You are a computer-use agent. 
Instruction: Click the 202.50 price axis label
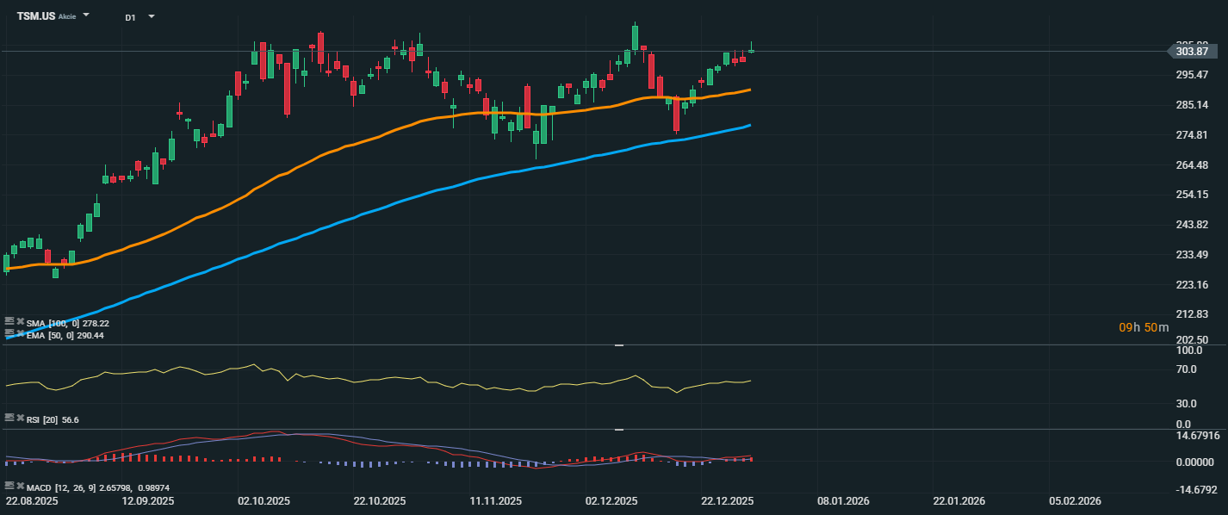pyautogui.click(x=1192, y=340)
